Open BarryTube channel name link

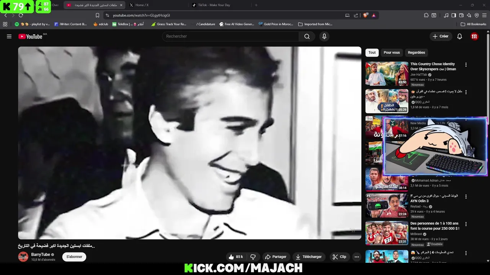coord(41,254)
